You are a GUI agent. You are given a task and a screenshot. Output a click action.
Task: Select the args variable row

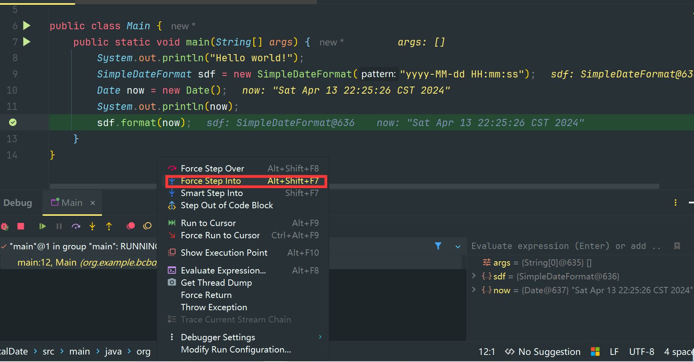pyautogui.click(x=580, y=262)
